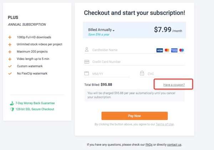Follow the contact us link
The height and width of the screenshot is (150, 214).
174,145
